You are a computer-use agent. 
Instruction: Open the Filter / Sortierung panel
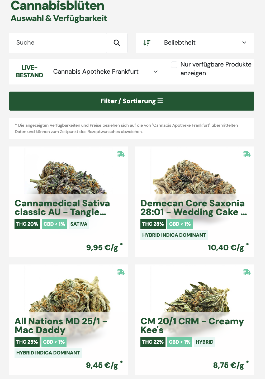coord(132,101)
